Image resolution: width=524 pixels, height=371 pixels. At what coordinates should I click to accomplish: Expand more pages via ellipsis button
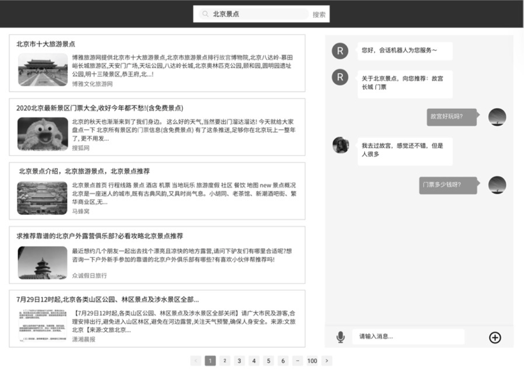[297, 361]
